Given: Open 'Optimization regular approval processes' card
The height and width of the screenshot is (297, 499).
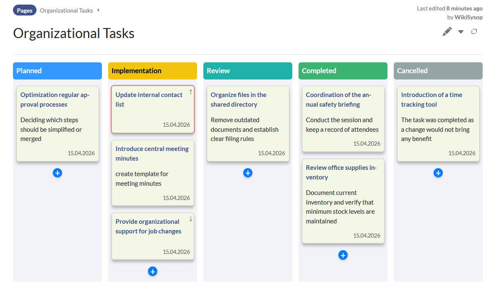Looking at the screenshot, I should point(55,100).
